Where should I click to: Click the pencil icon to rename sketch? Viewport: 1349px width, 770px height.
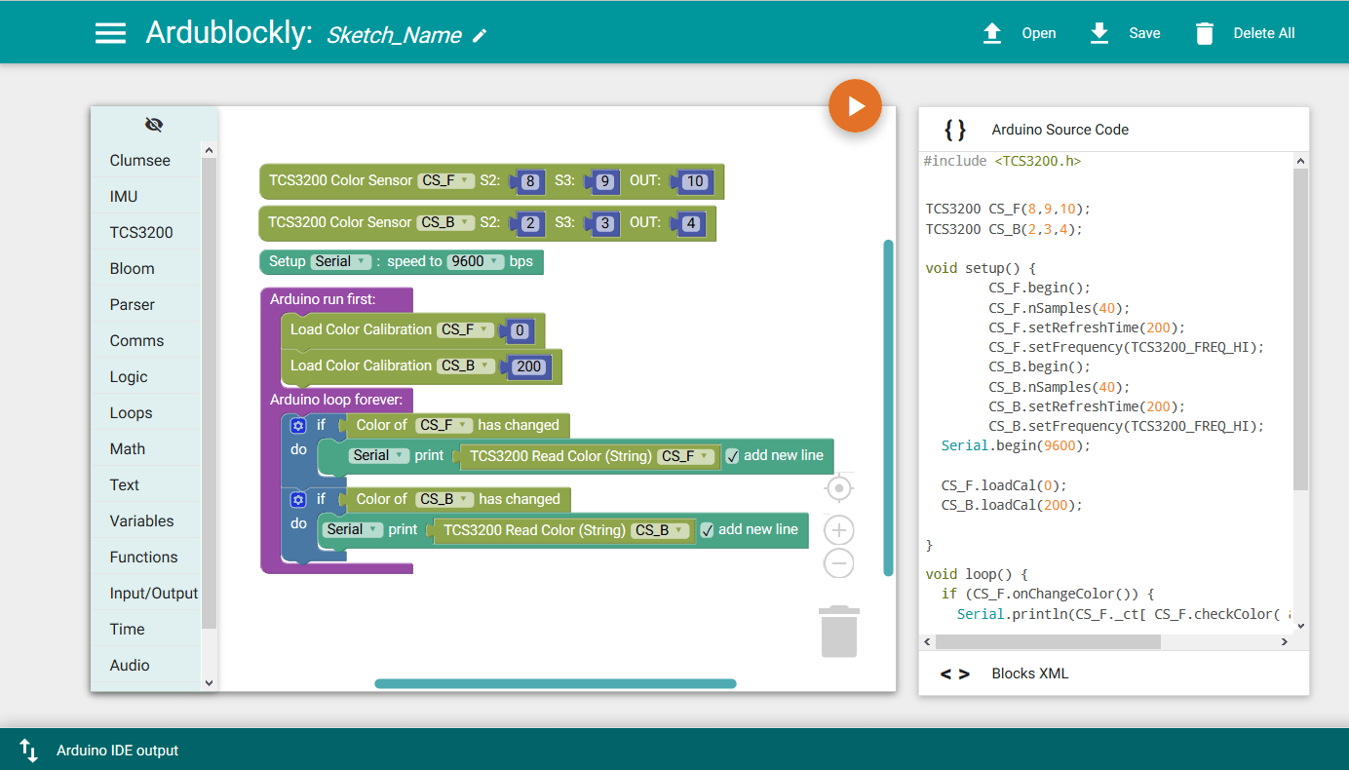(479, 36)
